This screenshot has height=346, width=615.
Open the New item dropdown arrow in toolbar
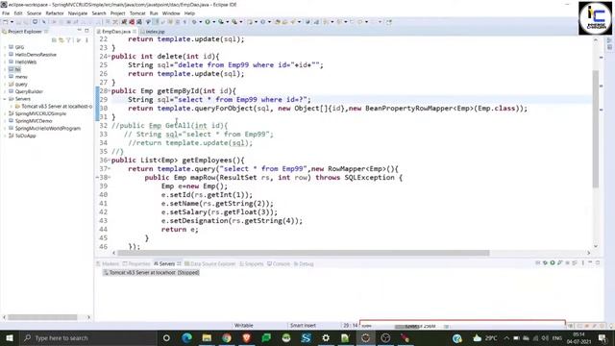(12, 22)
